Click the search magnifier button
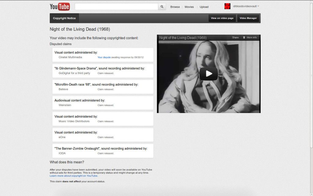 tap(162, 7)
